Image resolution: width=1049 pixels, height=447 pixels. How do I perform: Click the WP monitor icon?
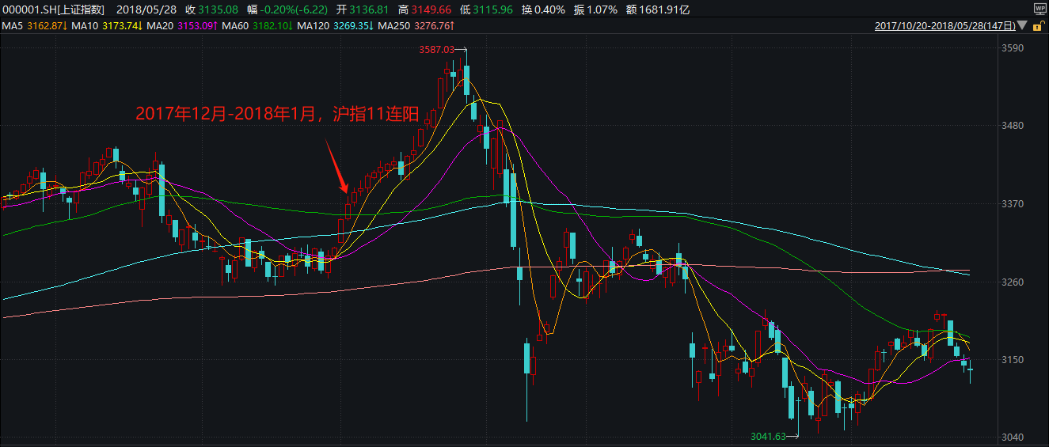point(1040,9)
